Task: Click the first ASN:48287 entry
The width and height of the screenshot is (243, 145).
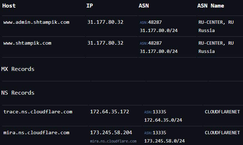Action: click(151, 22)
